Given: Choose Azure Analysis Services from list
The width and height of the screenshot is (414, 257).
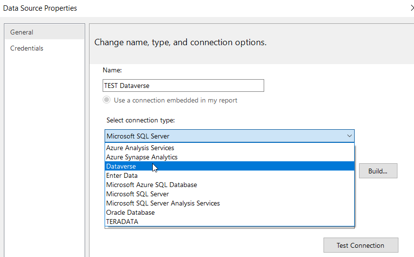Looking at the screenshot, I should click(230, 148).
